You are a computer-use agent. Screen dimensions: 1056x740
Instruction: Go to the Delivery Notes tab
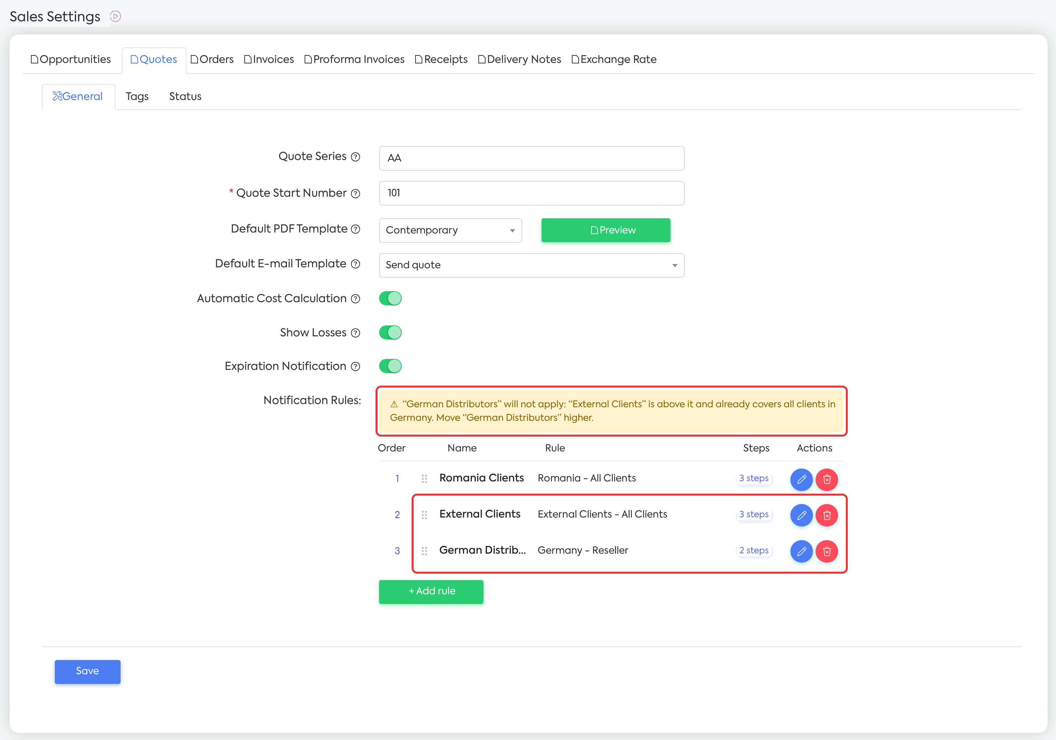[520, 59]
